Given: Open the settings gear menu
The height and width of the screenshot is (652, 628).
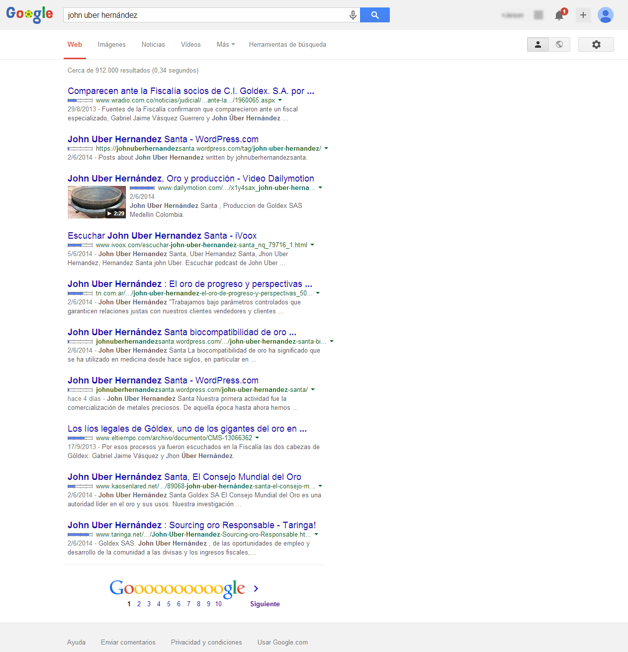Looking at the screenshot, I should tap(596, 44).
